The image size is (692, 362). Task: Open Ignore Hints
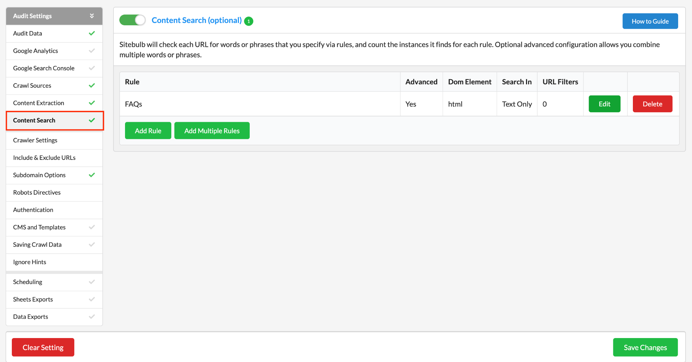coord(54,262)
